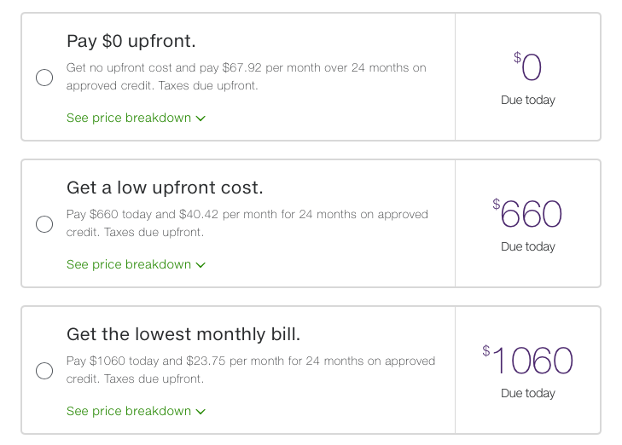Choose the low upfront cost radio option

coord(44,224)
